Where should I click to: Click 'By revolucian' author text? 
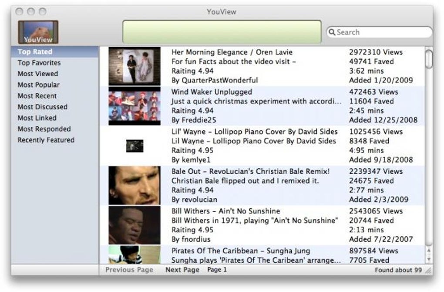tap(194, 199)
